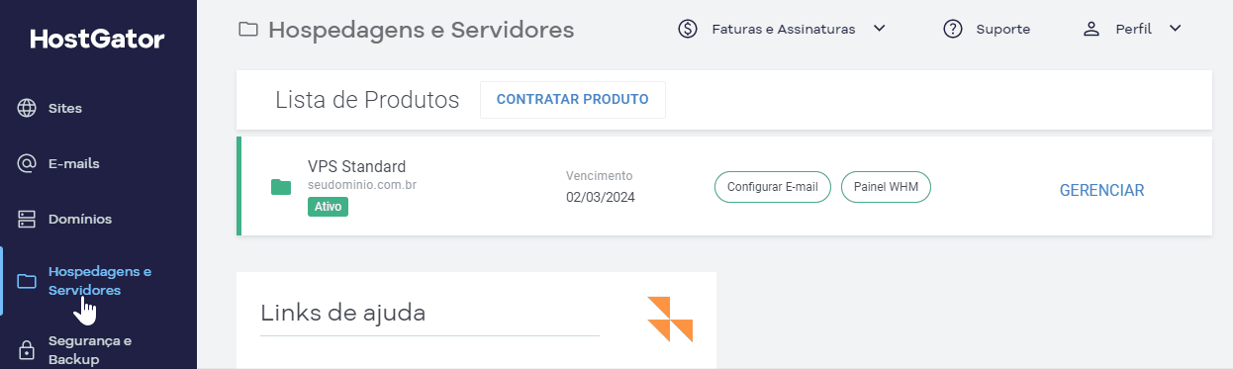
Task: Click the question mark Suporte icon
Action: (x=953, y=29)
